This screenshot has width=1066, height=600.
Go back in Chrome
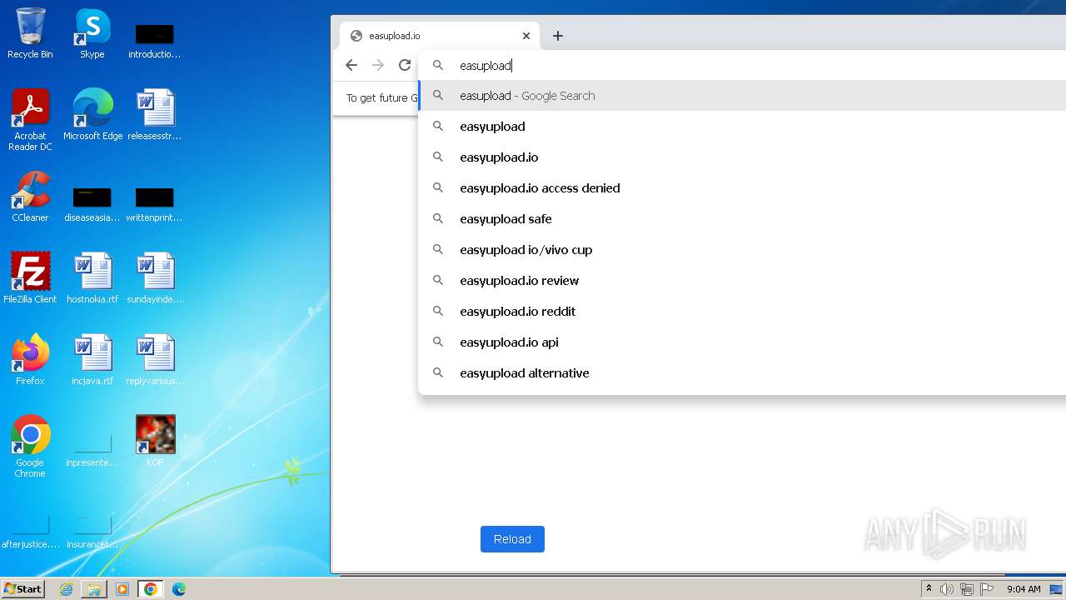click(351, 65)
